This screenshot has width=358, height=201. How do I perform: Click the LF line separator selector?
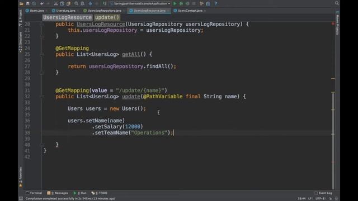point(310,199)
